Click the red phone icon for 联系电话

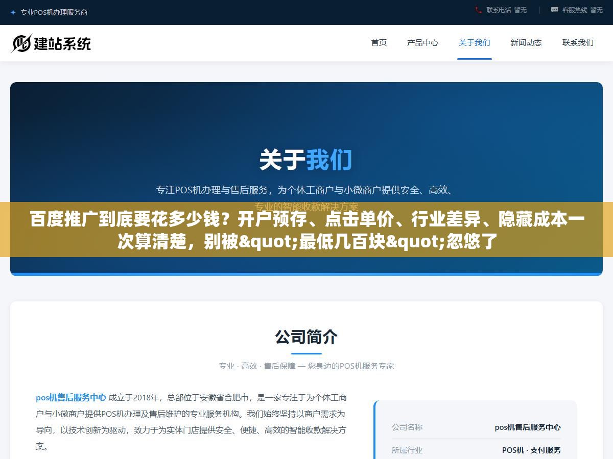479,10
